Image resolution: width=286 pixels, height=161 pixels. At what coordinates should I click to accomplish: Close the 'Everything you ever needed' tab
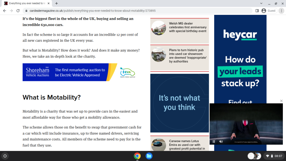tap(49, 3)
